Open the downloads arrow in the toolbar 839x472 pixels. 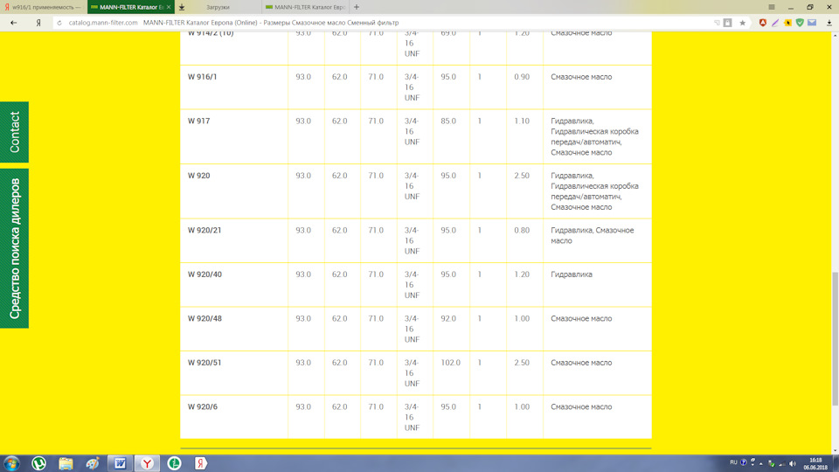pyautogui.click(x=829, y=23)
